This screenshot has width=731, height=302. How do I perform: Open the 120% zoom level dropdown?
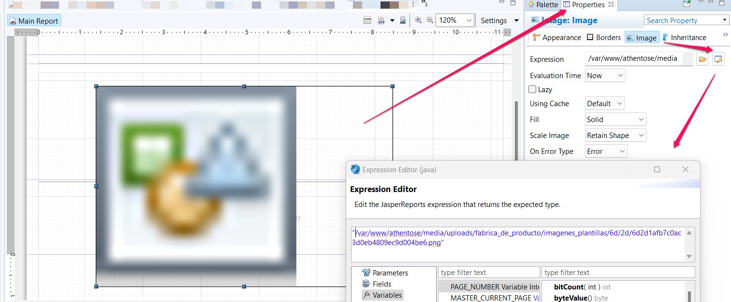(x=454, y=20)
